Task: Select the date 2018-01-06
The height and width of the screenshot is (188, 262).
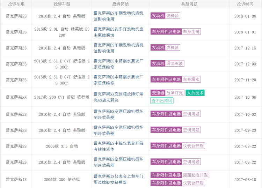Action: (245, 16)
